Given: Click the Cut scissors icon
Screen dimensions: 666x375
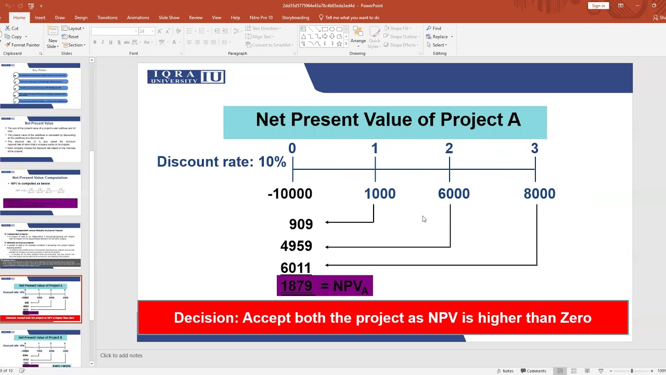Looking at the screenshot, I should 7,29.
